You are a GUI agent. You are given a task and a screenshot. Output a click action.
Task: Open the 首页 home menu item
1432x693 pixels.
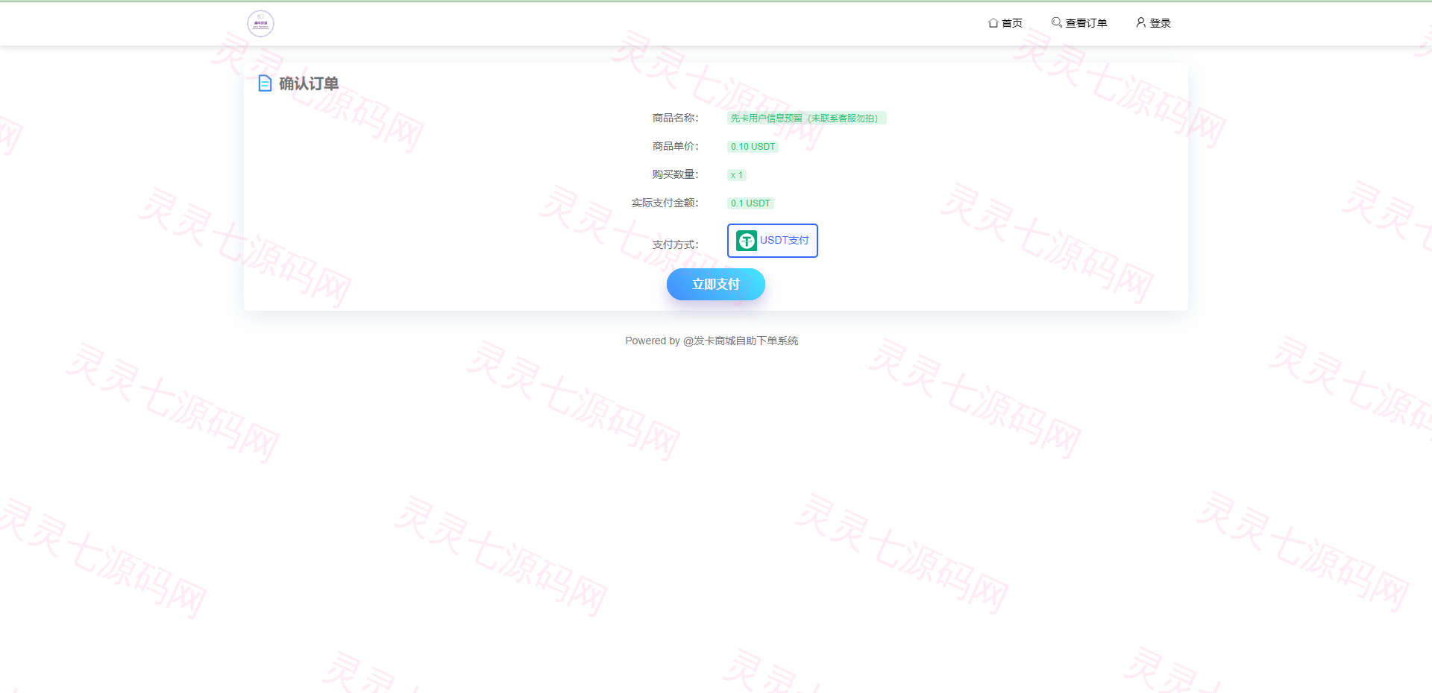click(1005, 23)
